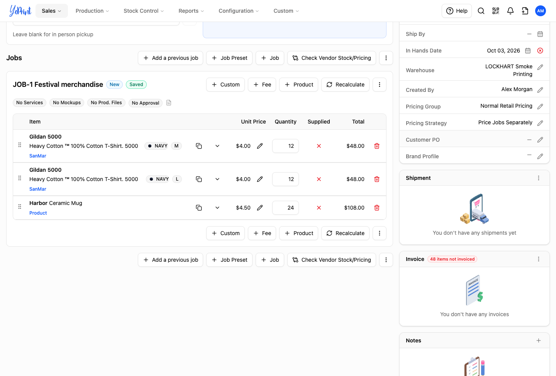Viewport: 556px width, 376px height.
Task: Delete the Navy L Gildan 5000 line
Action: point(377,179)
